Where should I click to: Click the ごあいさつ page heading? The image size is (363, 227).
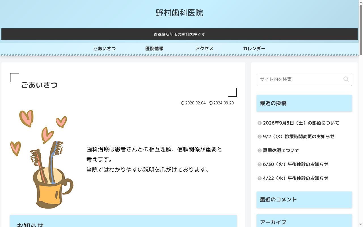(39, 85)
